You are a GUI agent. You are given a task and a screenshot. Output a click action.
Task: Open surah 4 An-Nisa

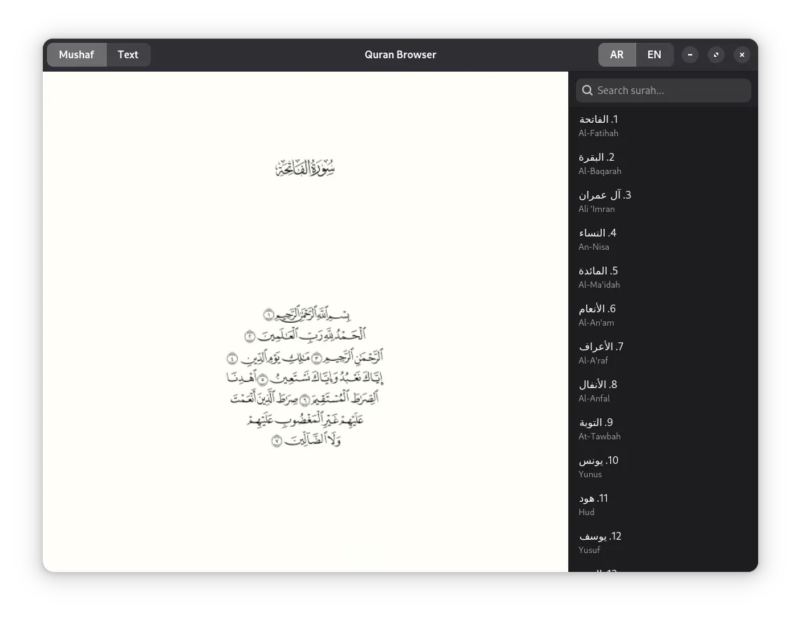(x=663, y=239)
